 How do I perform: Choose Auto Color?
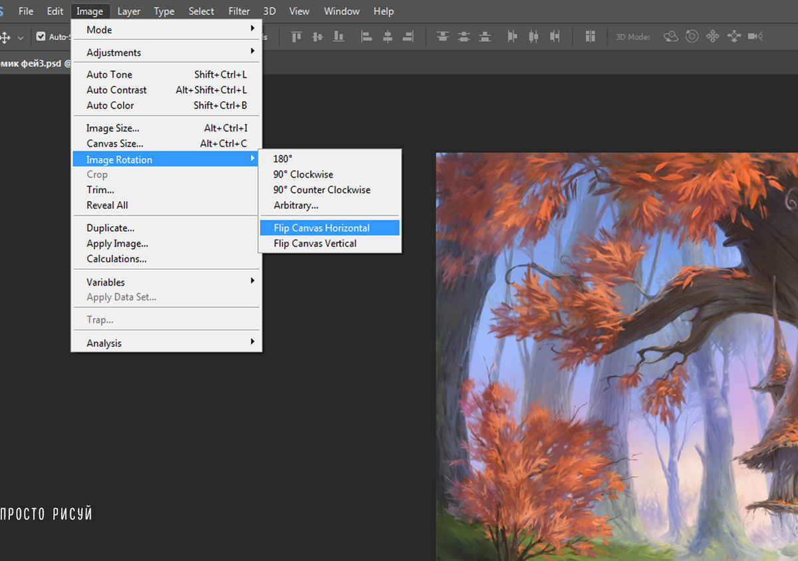point(166,105)
